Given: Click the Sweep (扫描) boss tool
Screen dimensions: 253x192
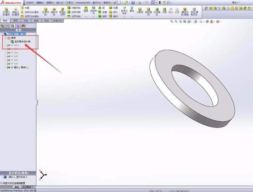Looking at the screenshot, I should [25, 7].
